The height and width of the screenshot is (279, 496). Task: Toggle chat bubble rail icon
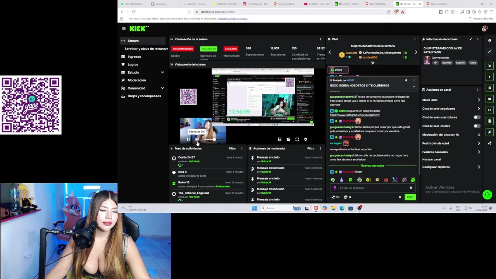[x=490, y=99]
